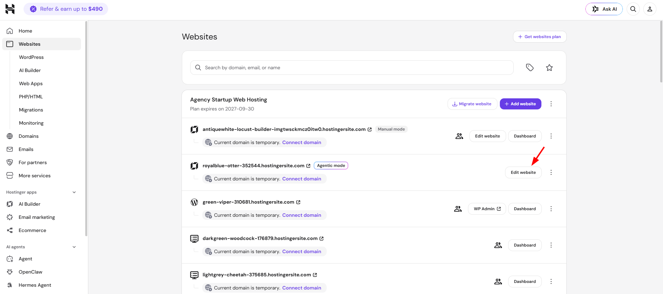Click the Hostinger logo icon

(x=10, y=9)
